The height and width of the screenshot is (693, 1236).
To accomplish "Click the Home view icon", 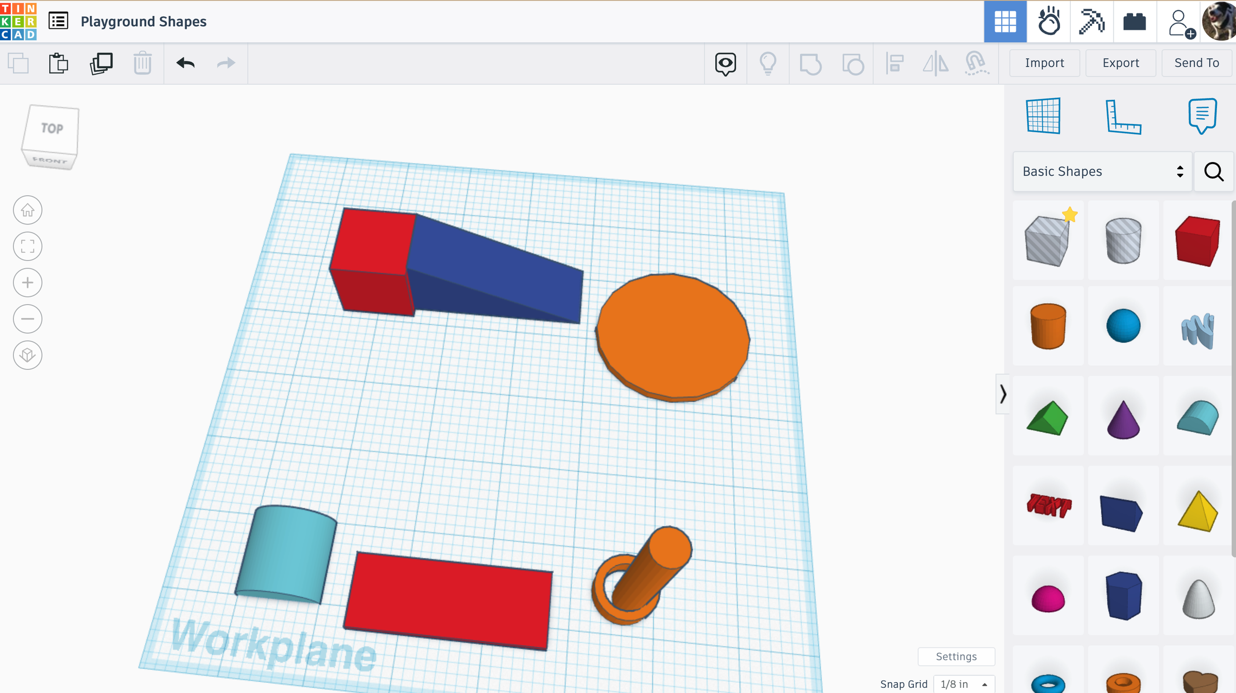I will 27,210.
